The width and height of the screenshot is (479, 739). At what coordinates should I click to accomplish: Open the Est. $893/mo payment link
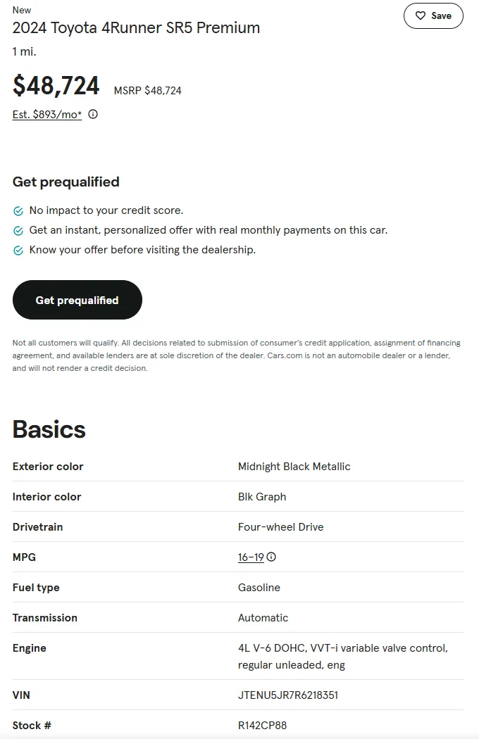pos(47,115)
